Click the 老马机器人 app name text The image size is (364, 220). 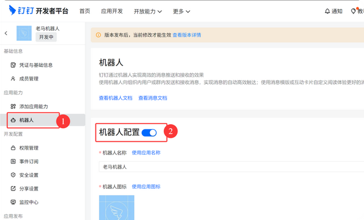[x=47, y=28]
